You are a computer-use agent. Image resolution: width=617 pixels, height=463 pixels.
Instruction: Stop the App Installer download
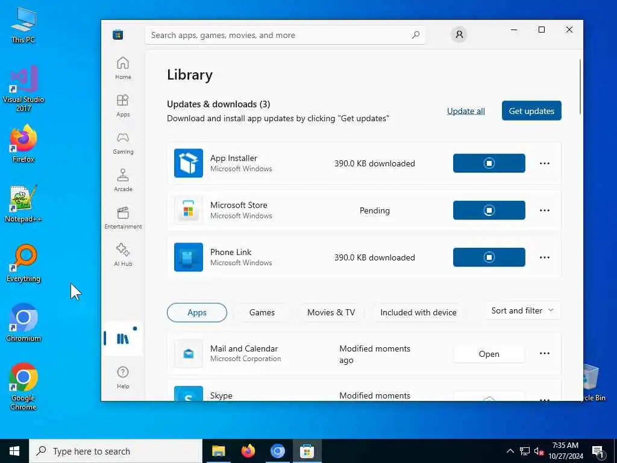[489, 163]
